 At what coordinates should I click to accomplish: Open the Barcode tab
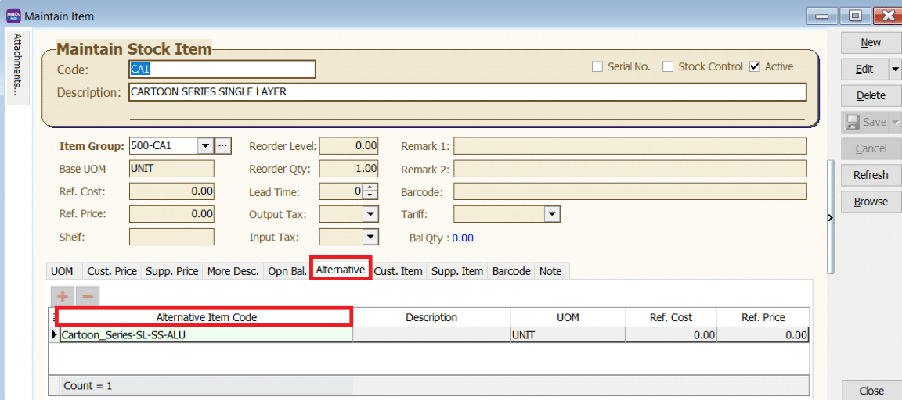(x=511, y=271)
